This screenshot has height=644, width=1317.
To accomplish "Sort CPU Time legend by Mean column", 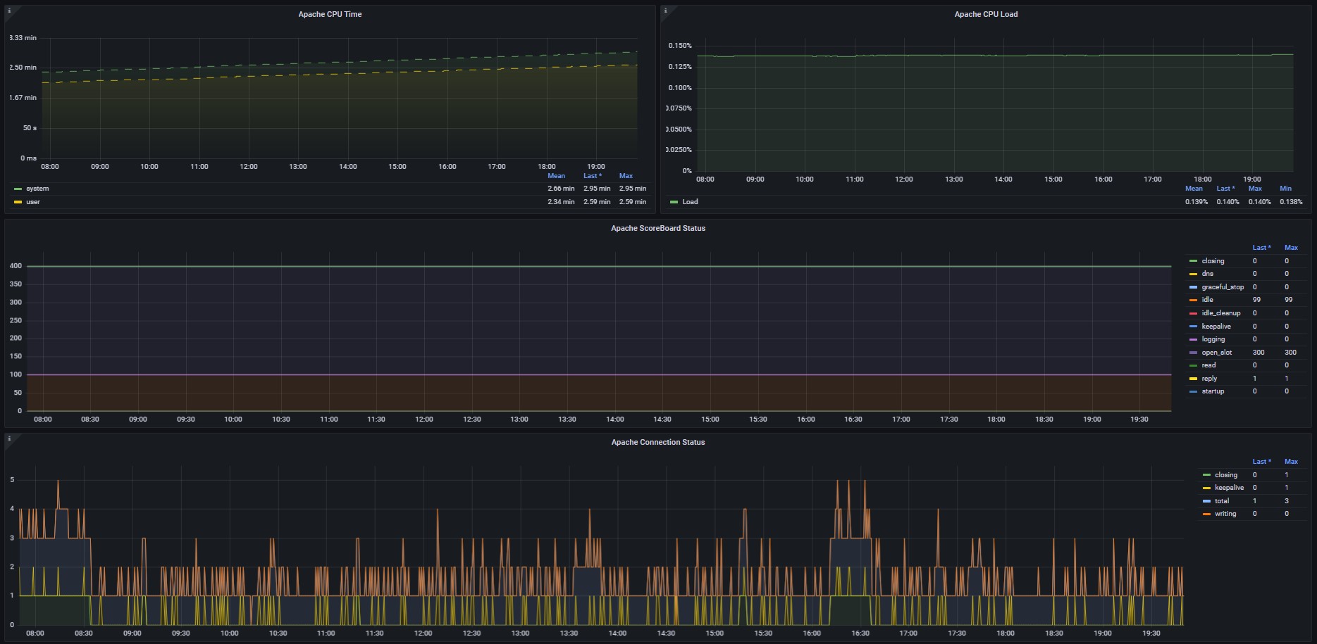I will point(556,176).
